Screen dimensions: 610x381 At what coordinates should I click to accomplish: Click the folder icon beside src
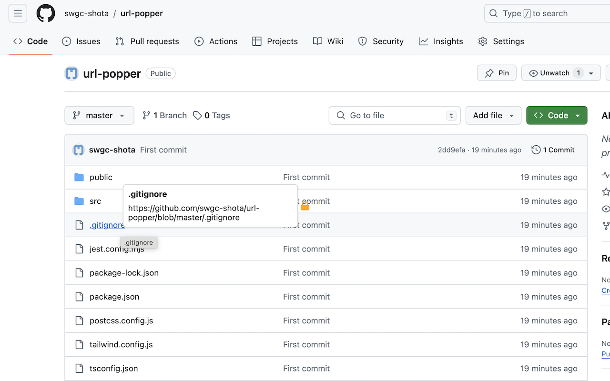click(79, 201)
